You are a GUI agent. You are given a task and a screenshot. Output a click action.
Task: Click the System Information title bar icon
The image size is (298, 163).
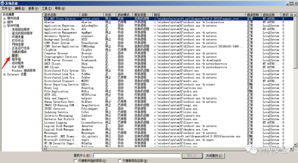click(x=2, y=3)
